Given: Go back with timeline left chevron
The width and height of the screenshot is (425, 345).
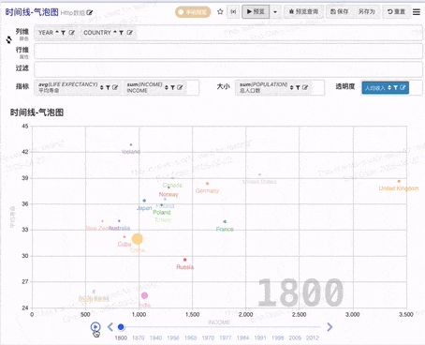Looking at the screenshot, I should [110, 327].
